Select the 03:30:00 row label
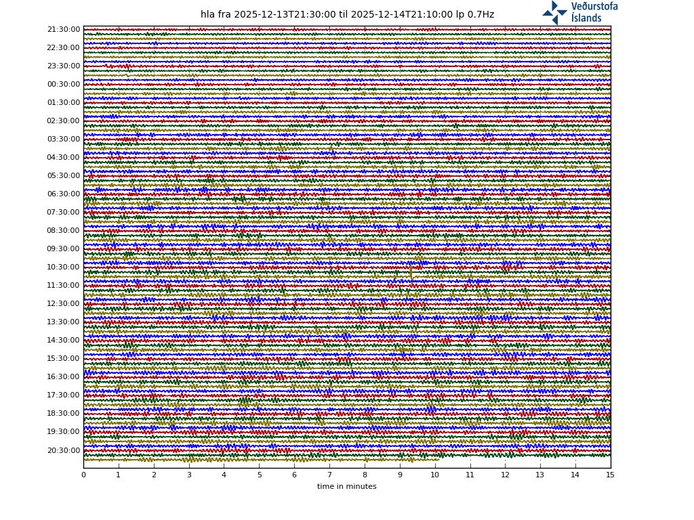The image size is (694, 520). (64, 139)
